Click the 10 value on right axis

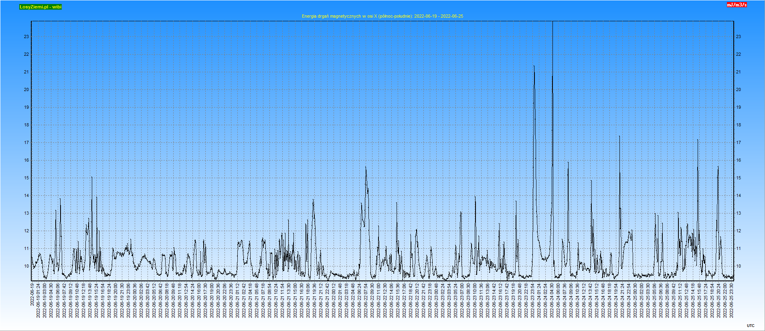click(x=738, y=266)
